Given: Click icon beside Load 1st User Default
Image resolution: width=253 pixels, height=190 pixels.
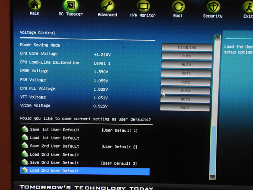Looking at the screenshot, I should click(x=25, y=137).
